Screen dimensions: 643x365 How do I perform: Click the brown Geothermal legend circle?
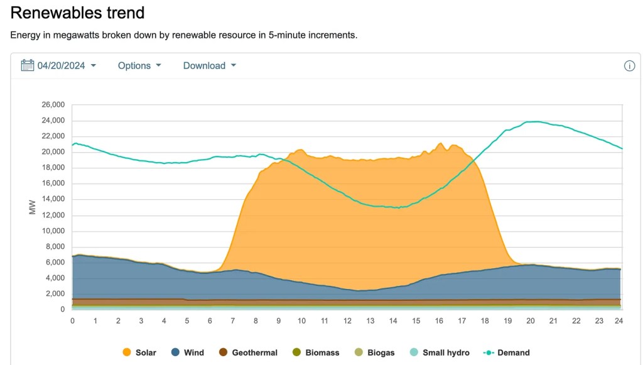pyautogui.click(x=223, y=352)
